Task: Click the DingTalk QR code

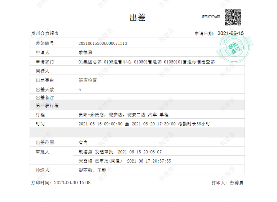Action: point(233,17)
